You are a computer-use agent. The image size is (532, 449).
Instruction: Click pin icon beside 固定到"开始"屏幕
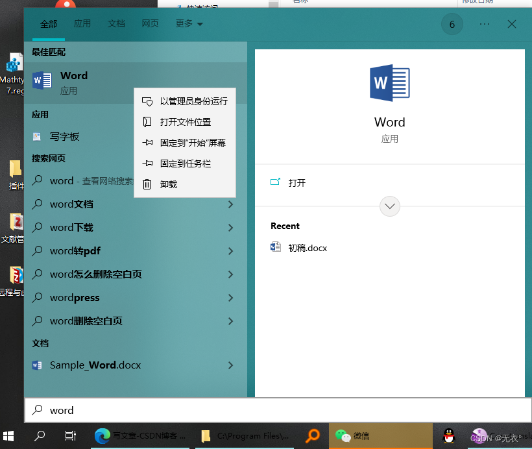coord(147,143)
